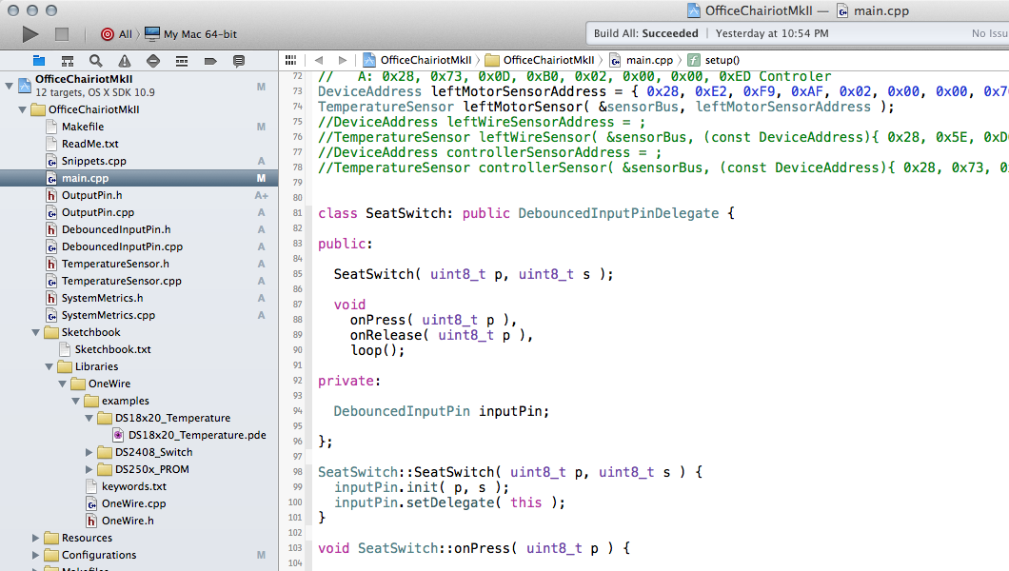Open keywords.txt file
The height and width of the screenshot is (571, 1009).
pos(134,486)
